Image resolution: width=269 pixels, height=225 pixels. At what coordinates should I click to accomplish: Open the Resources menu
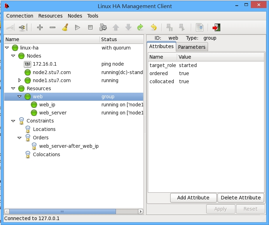coord(50,16)
